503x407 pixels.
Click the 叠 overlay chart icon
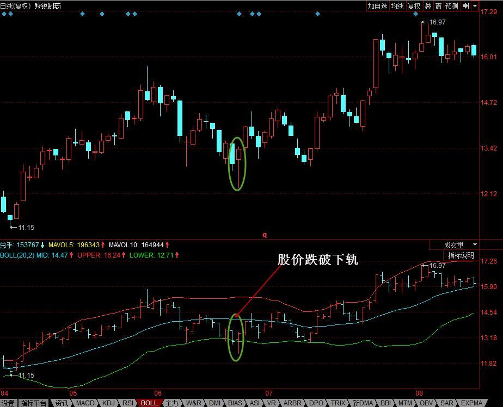pos(428,6)
